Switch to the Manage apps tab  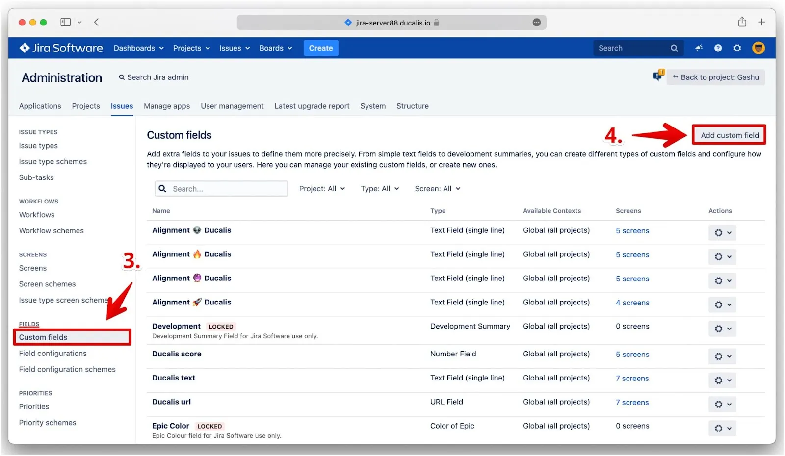pos(167,106)
